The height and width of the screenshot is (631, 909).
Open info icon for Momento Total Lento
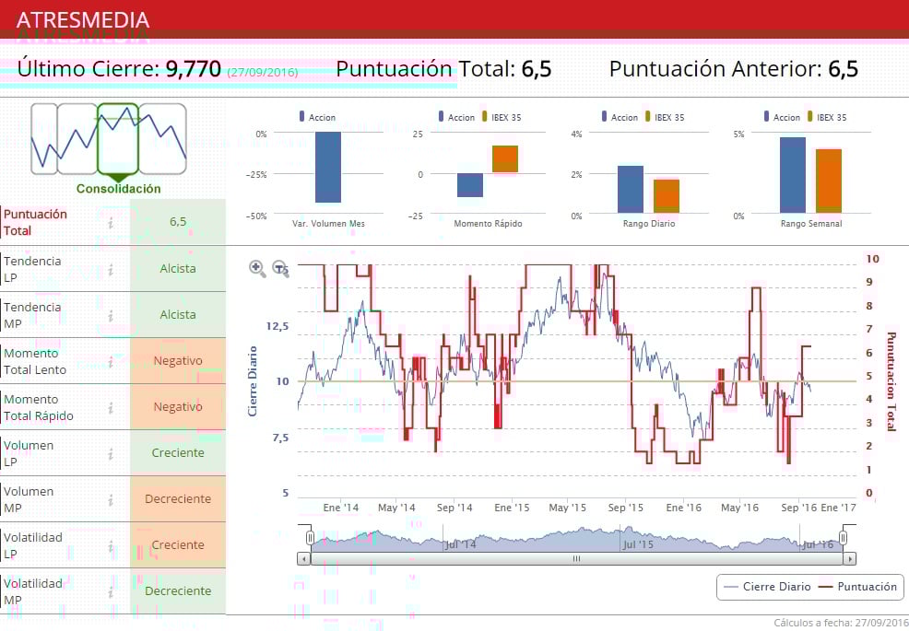[x=111, y=361]
